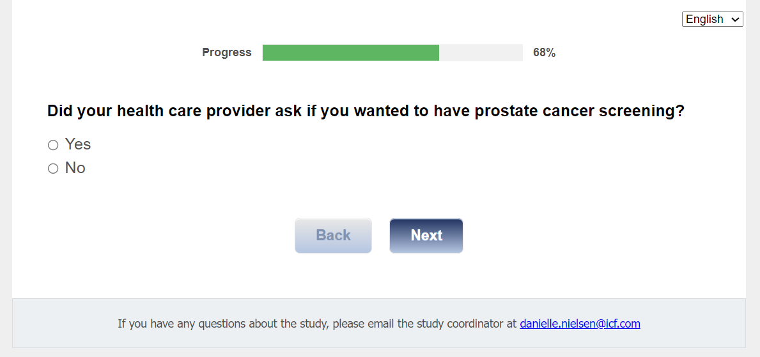Click the language selector's chevron arrow
Viewport: 760px width, 357px height.
(735, 20)
